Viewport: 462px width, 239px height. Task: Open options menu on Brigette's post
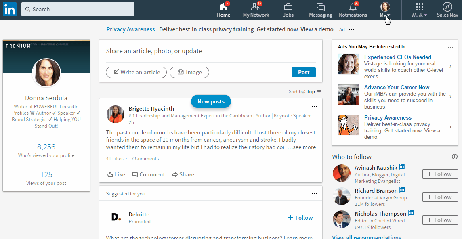pos(314,106)
